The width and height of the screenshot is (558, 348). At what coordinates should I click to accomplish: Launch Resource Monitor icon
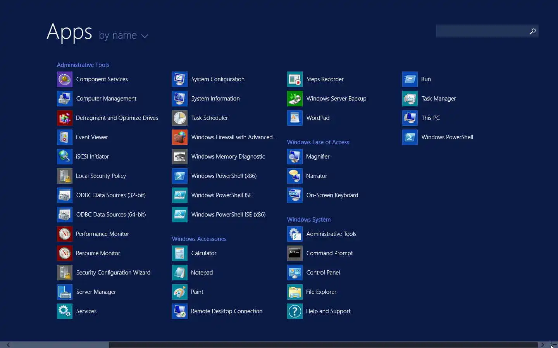pos(64,253)
